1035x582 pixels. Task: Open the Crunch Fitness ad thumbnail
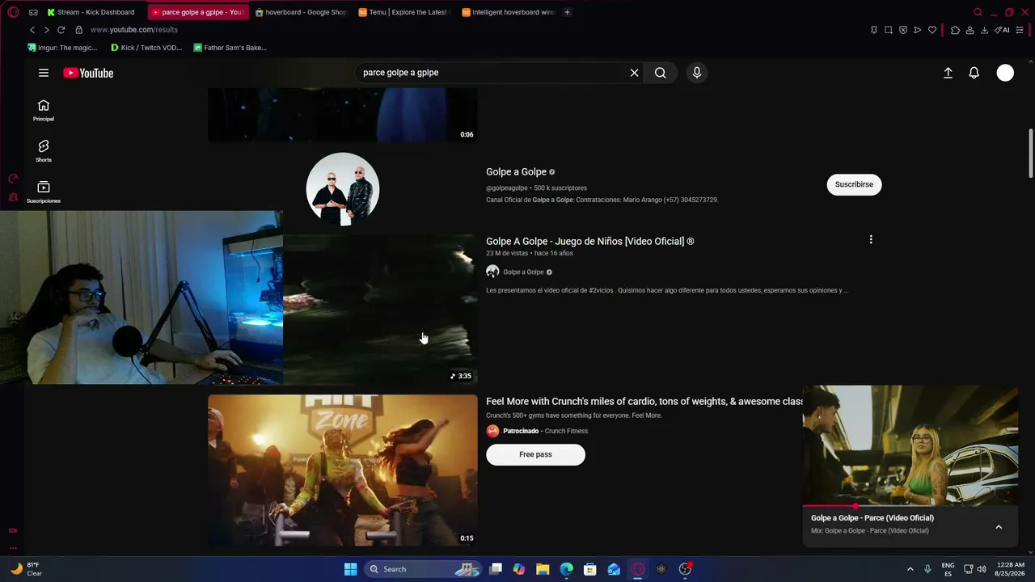click(x=343, y=470)
